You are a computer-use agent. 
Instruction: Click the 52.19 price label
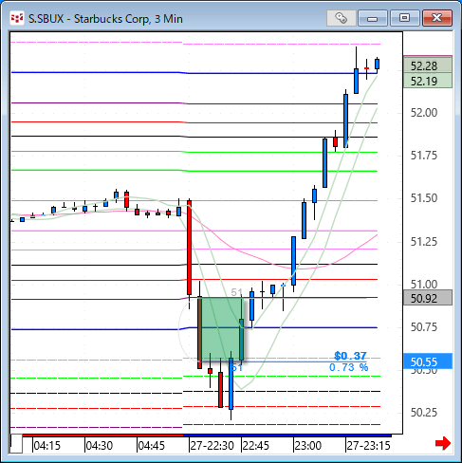click(x=428, y=81)
